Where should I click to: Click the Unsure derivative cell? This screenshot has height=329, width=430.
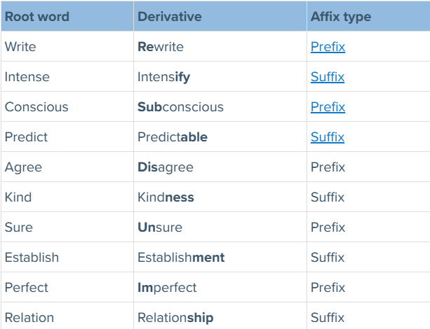tap(160, 227)
